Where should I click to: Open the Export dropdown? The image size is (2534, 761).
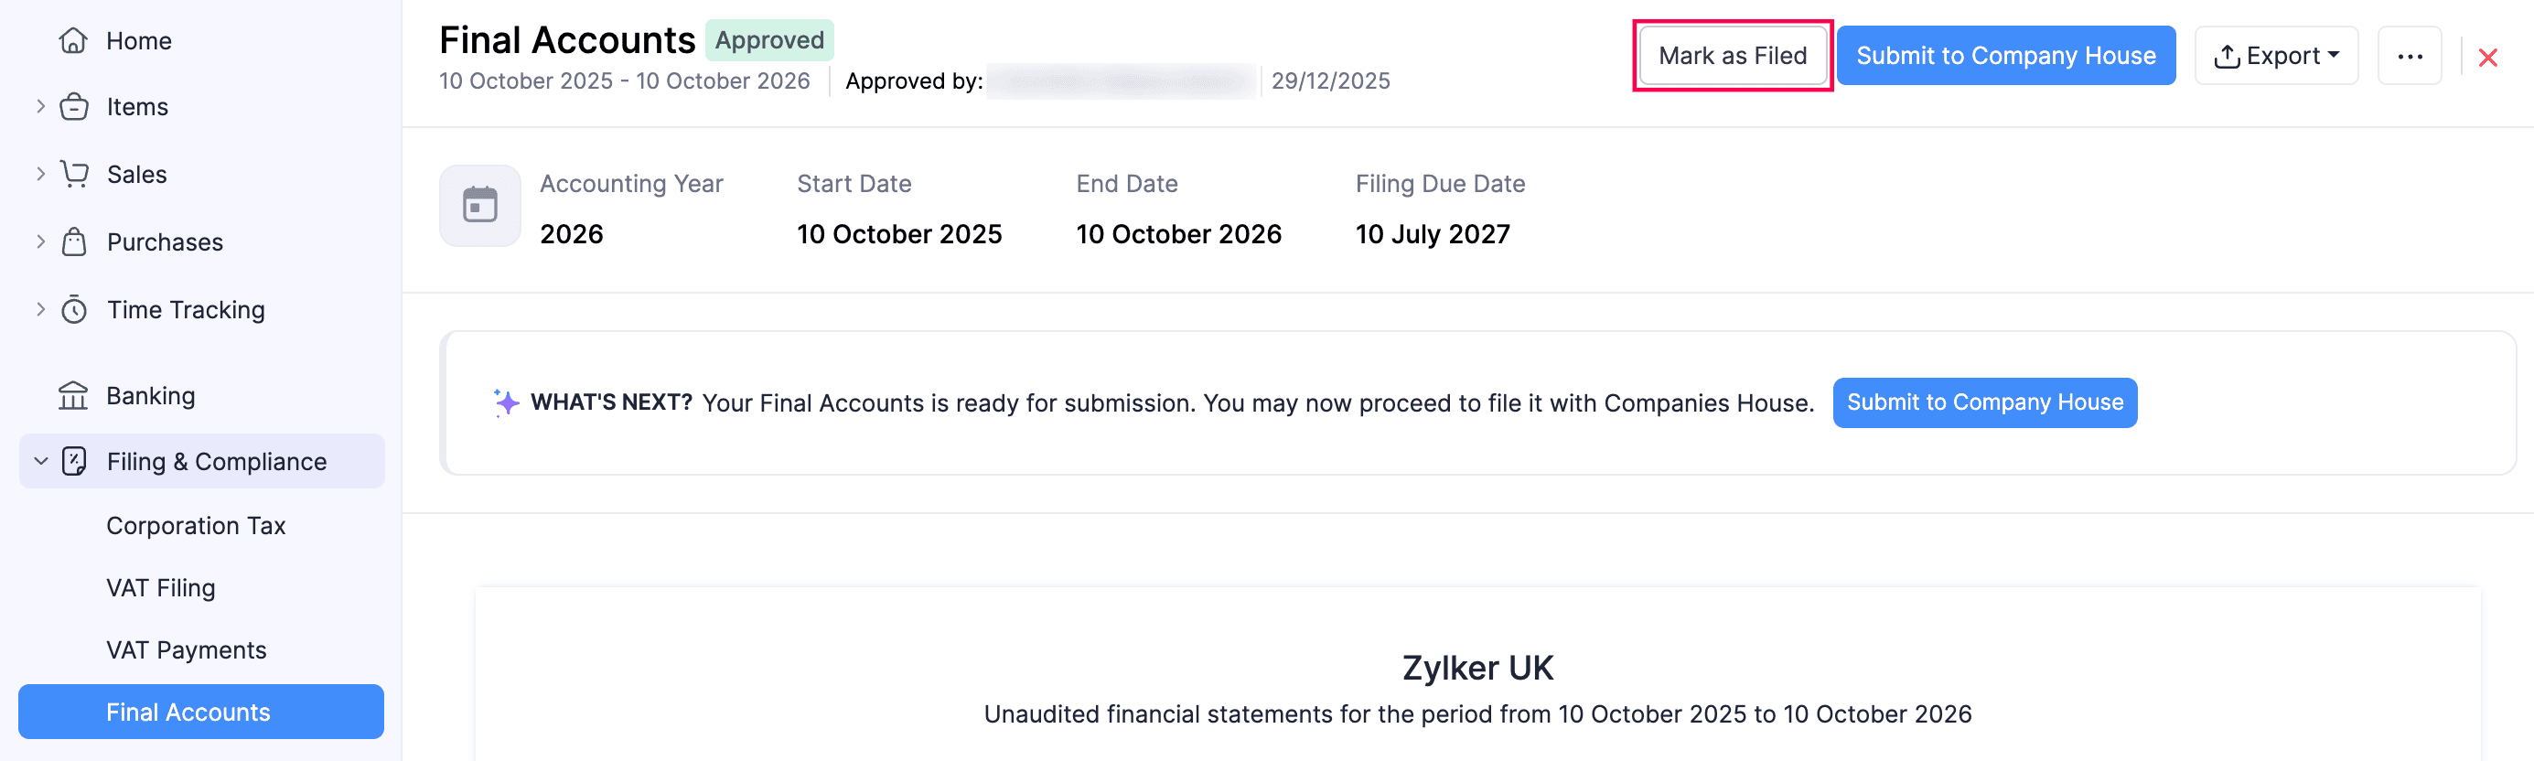2276,55
